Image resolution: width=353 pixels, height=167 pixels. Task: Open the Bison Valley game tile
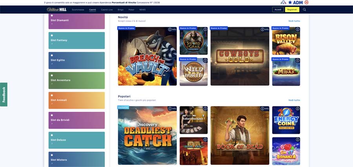[x=286, y=41]
